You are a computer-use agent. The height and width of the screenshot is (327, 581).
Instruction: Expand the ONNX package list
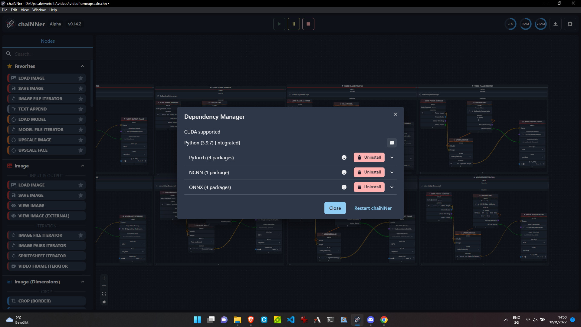392,187
